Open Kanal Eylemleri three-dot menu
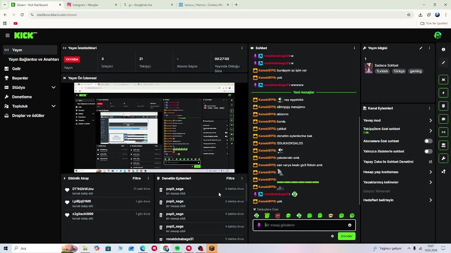Image resolution: width=451 pixels, height=253 pixels. click(429, 108)
